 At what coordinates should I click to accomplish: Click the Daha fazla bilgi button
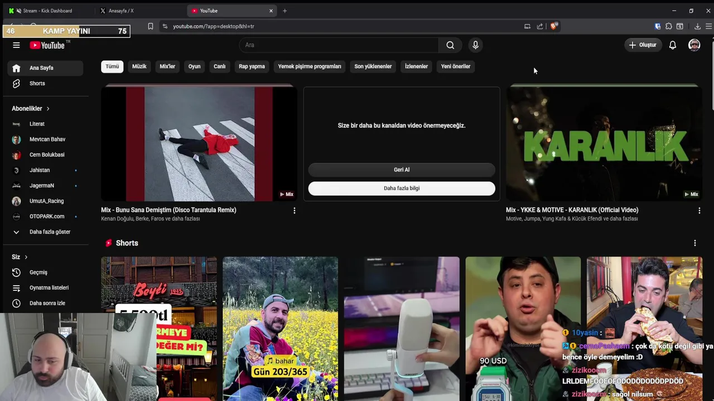click(402, 188)
